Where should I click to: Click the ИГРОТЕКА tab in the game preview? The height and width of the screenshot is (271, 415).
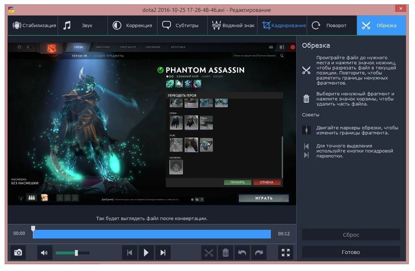pyautogui.click(x=178, y=47)
